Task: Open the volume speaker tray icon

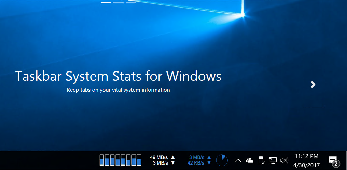Action: pos(284,160)
